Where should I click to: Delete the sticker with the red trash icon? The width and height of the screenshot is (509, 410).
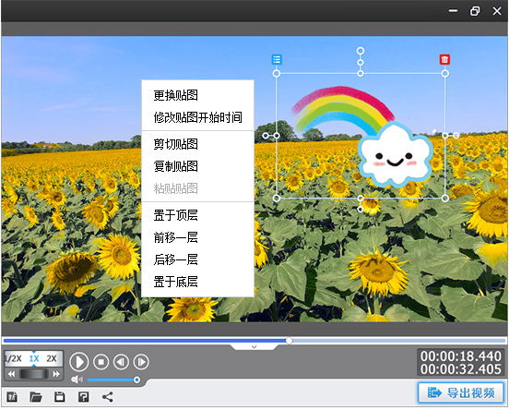[444, 59]
